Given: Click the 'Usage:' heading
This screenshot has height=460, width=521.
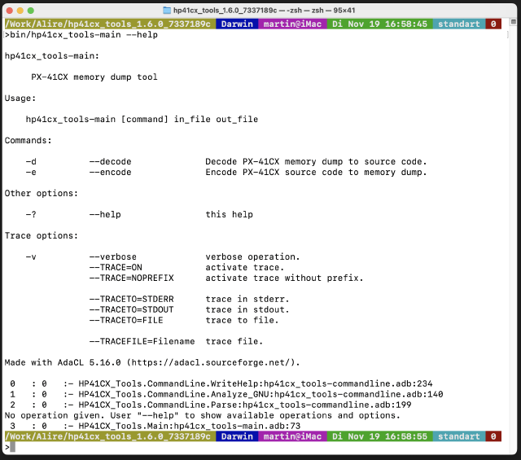Looking at the screenshot, I should click(20, 99).
